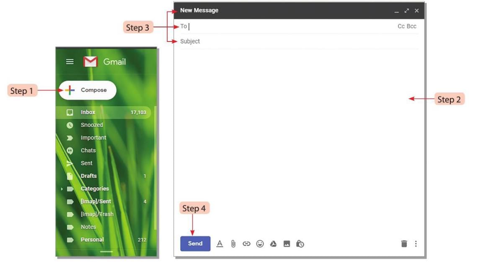Insert files using Google Drive icon

point(273,244)
